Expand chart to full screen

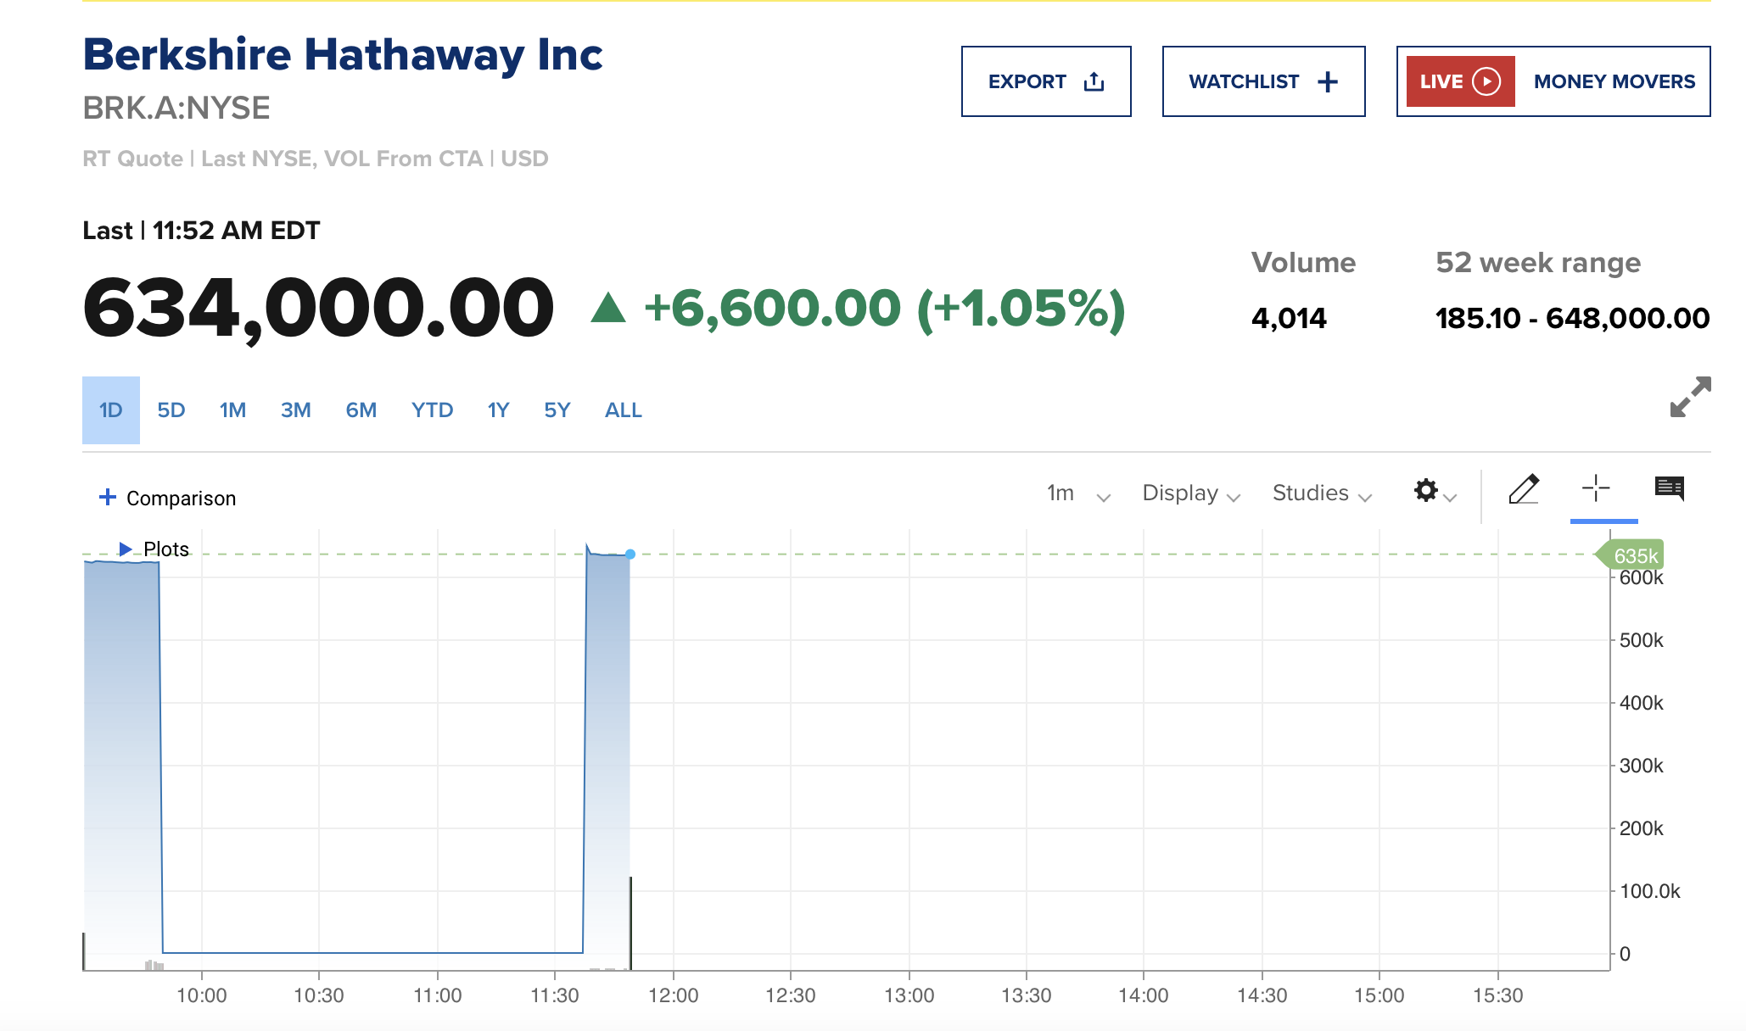coord(1690,397)
